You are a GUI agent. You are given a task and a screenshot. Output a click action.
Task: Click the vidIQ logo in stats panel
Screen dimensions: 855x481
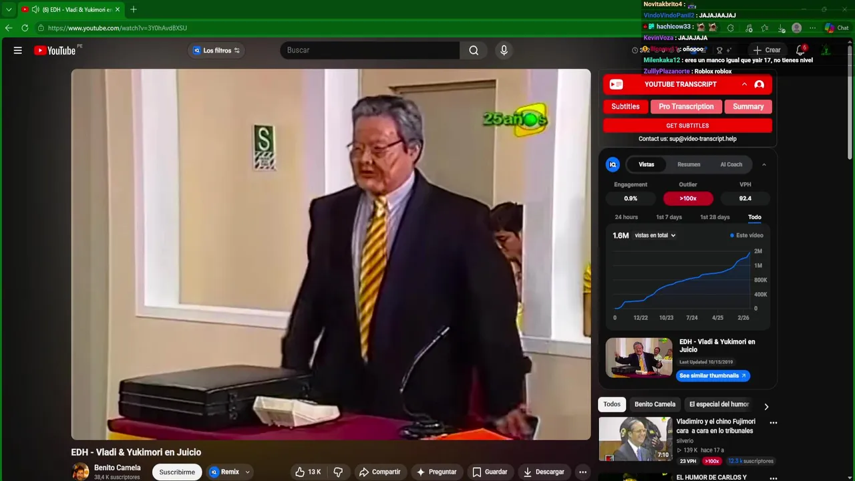613,164
